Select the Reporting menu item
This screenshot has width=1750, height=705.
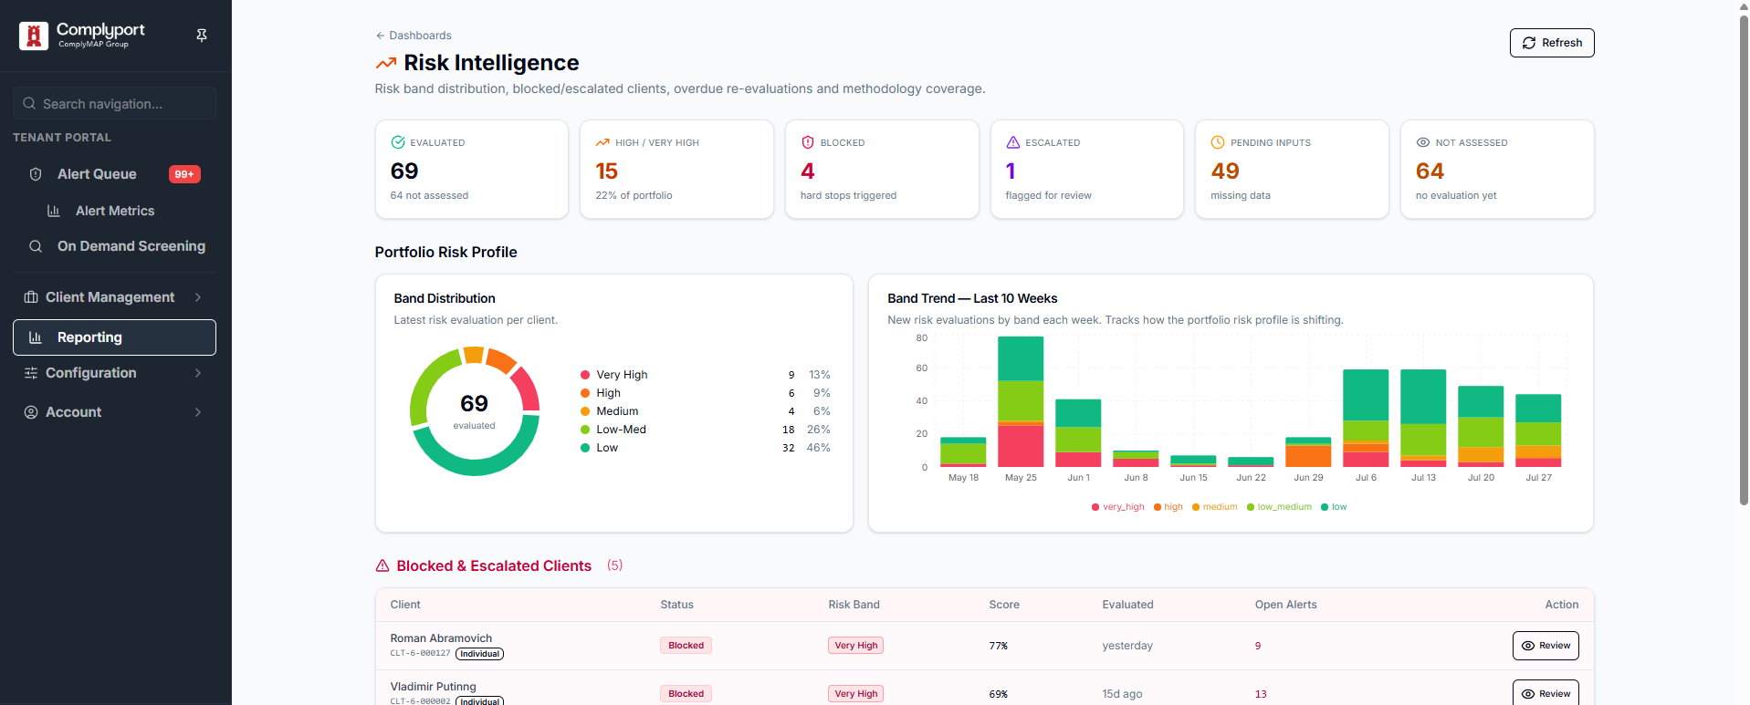[x=114, y=337]
